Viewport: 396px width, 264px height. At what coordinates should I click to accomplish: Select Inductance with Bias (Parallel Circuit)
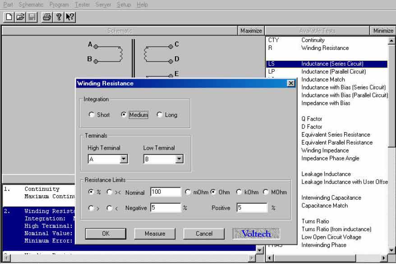345,95
